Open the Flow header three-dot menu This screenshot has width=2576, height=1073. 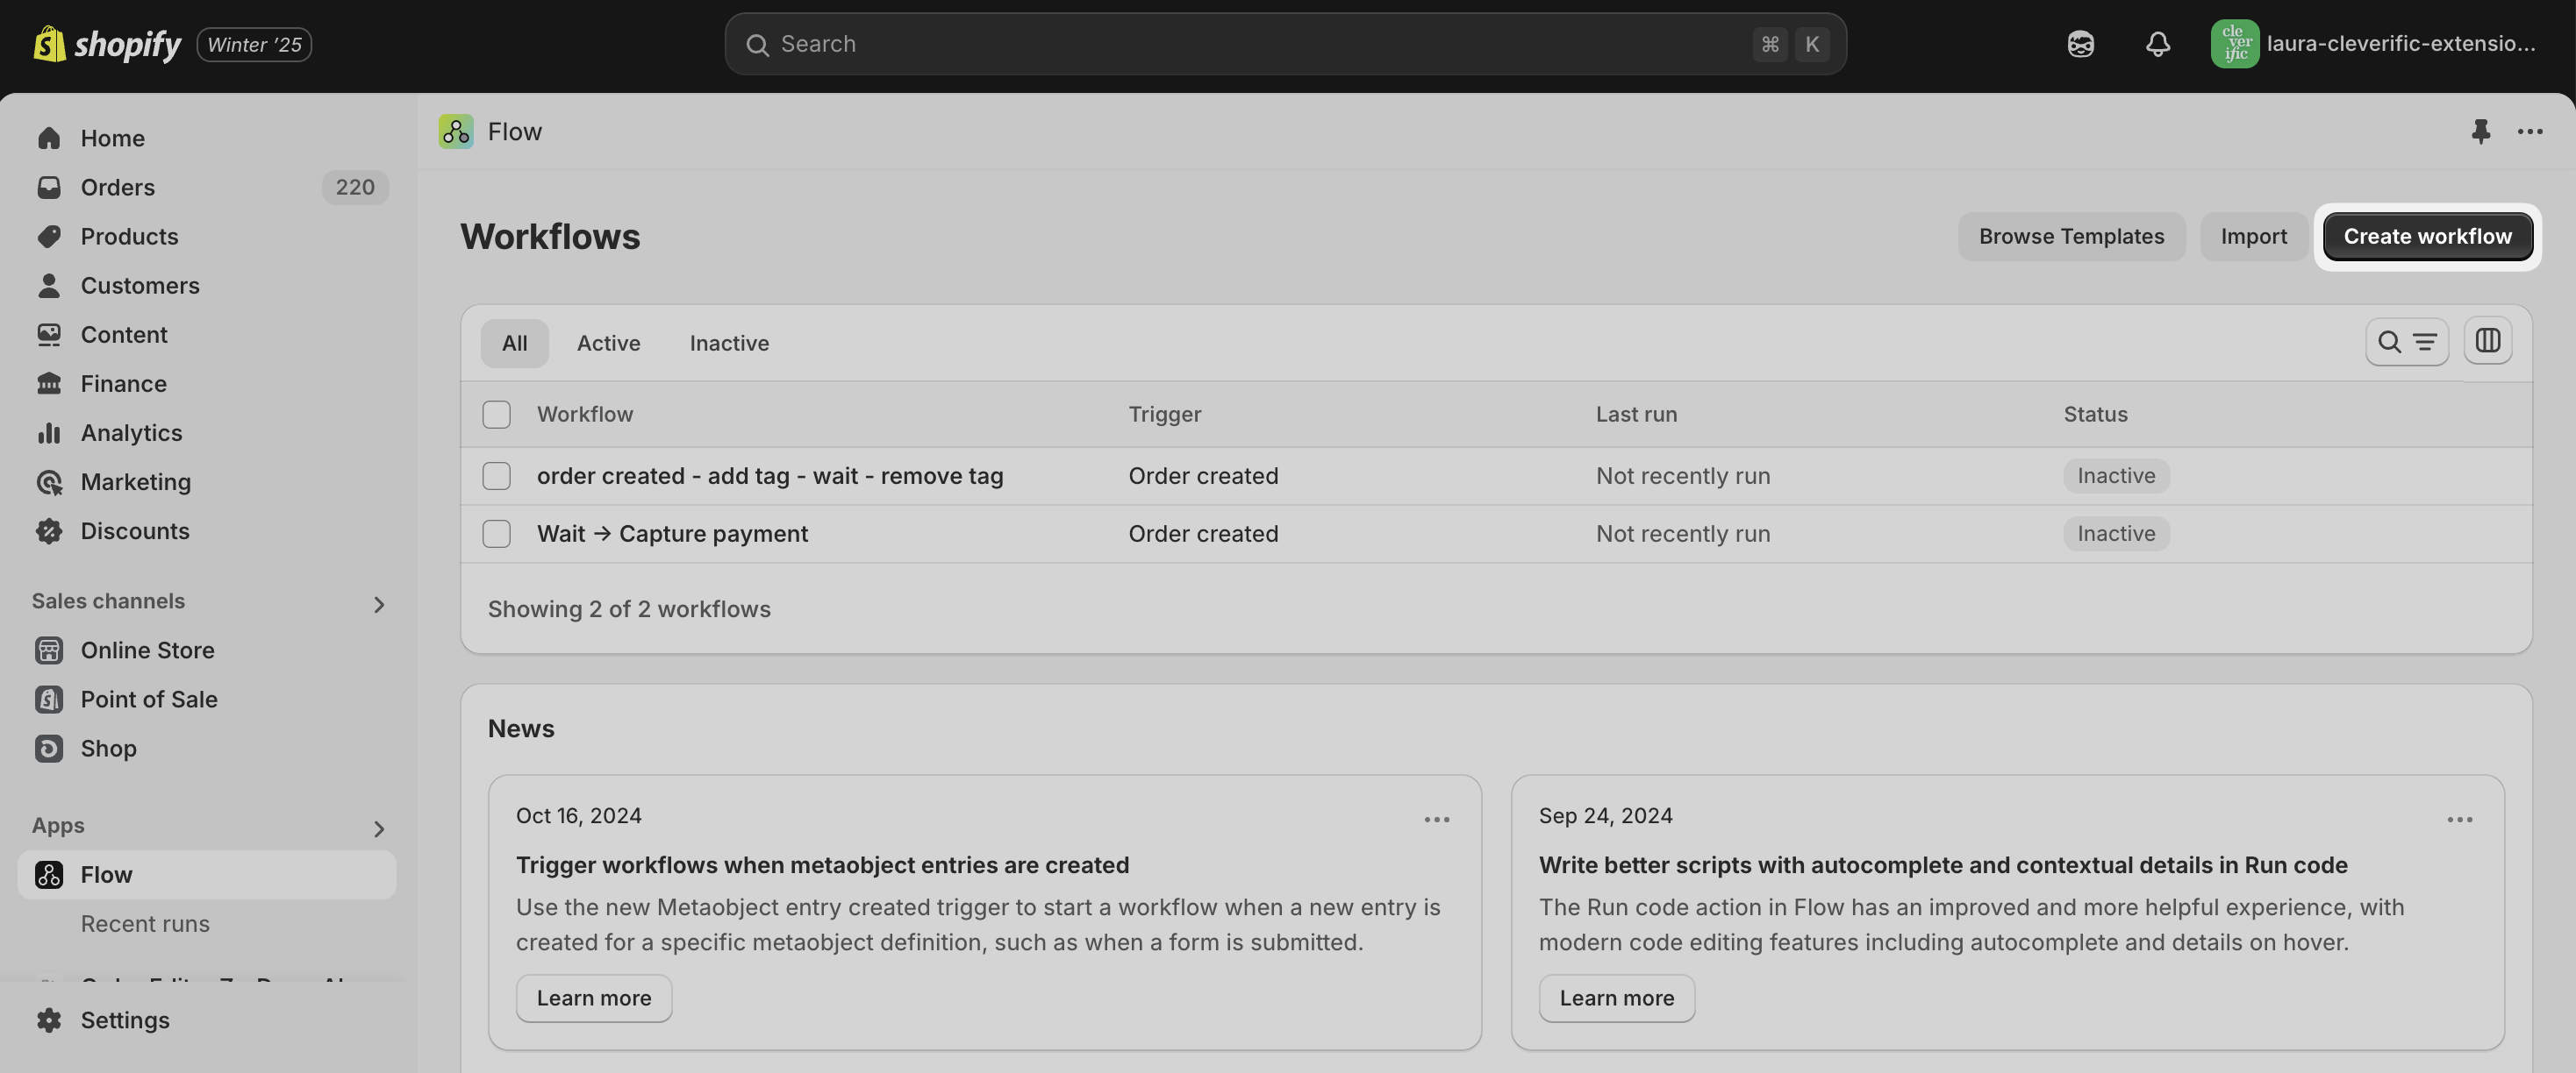[x=2530, y=131]
